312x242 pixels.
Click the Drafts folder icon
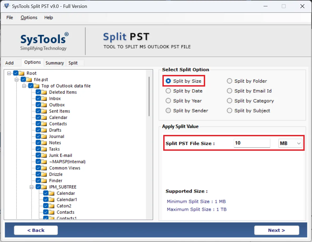(x=44, y=130)
